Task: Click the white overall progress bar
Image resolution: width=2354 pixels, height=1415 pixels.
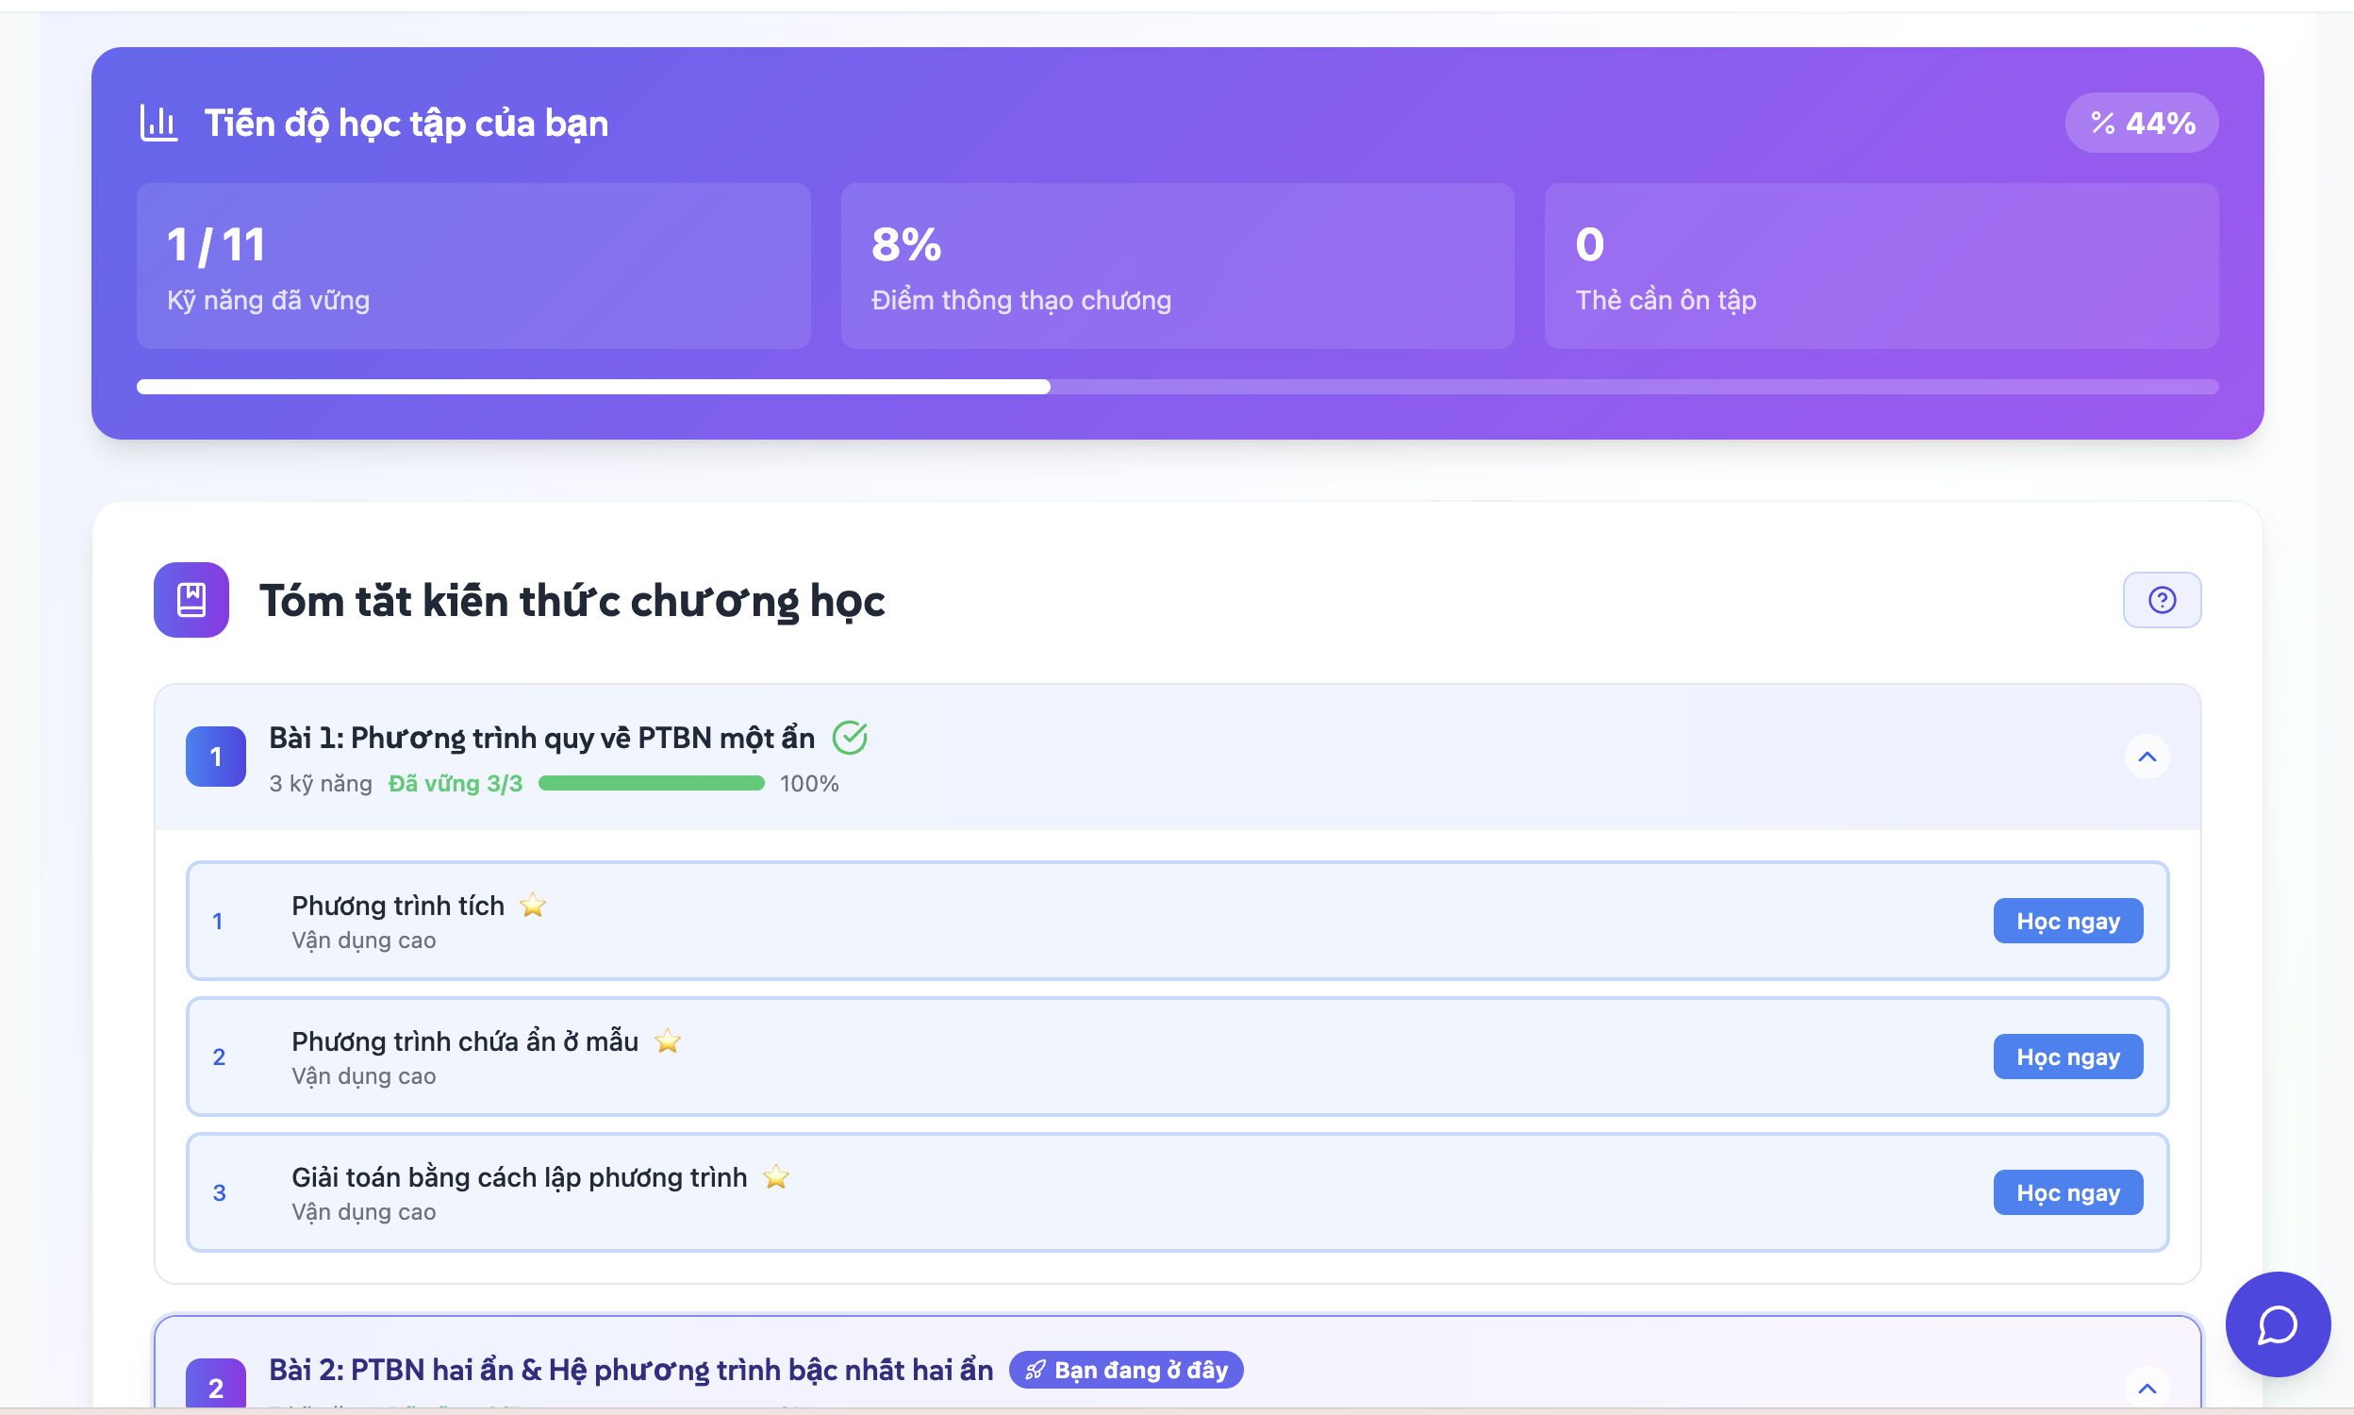Action: point(593,386)
